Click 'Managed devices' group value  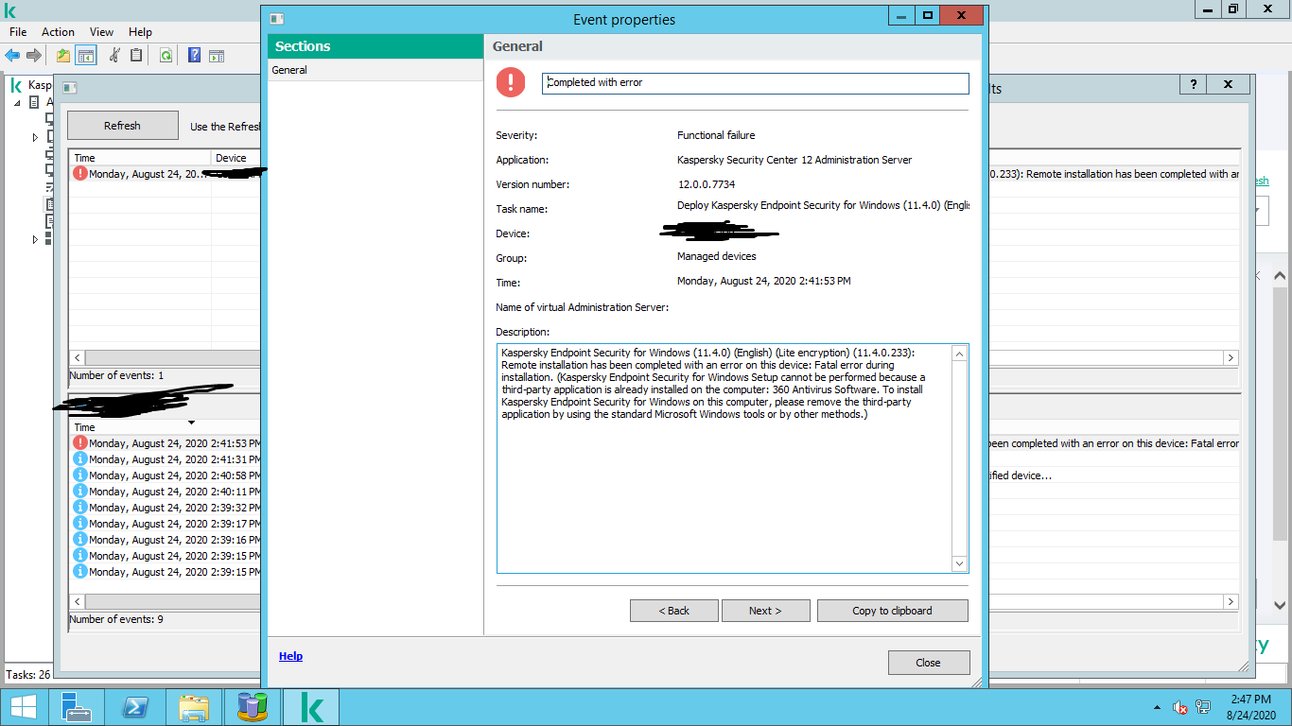(717, 256)
